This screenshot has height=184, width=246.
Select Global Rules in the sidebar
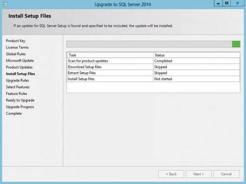click(x=16, y=54)
